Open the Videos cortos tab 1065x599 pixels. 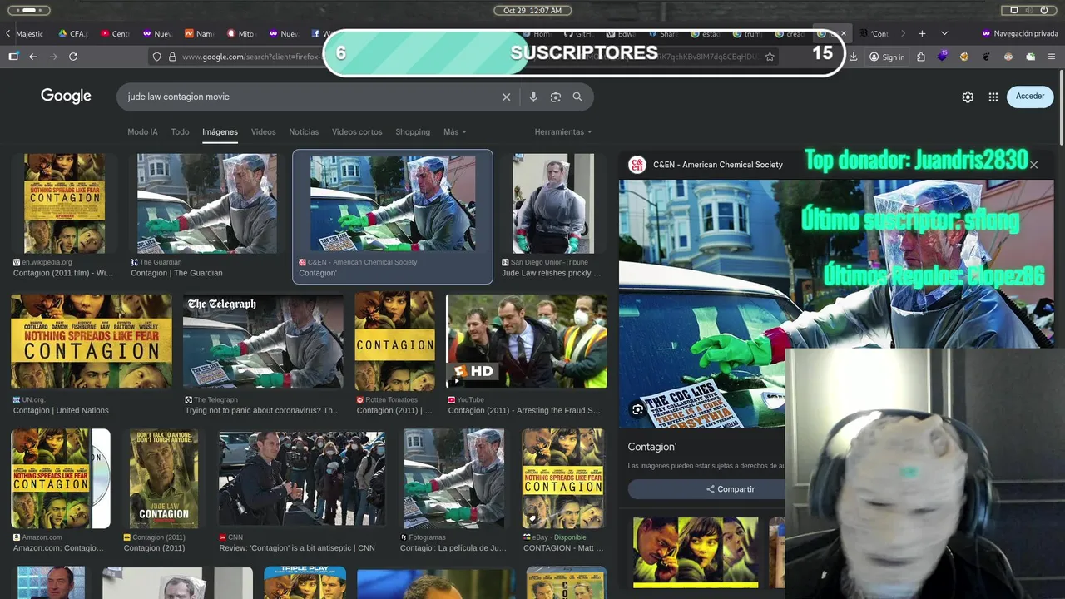pyautogui.click(x=357, y=131)
